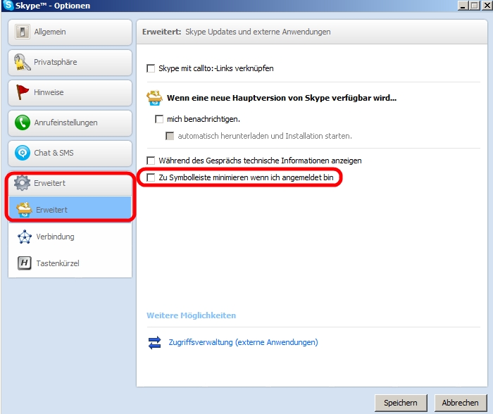Viewport: 493px width, 414px height.
Task: Click the update box icon beside Hauptversion heading
Action: tap(154, 98)
